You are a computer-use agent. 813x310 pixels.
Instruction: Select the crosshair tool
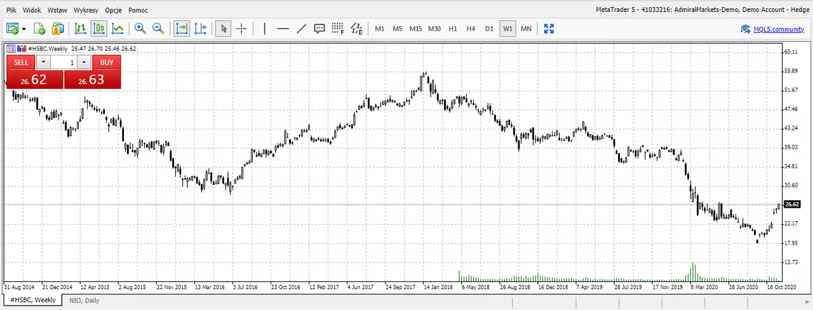pos(241,29)
